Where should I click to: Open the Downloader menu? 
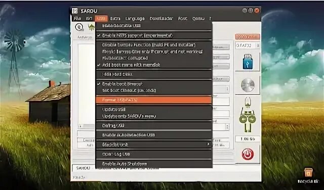click(x=161, y=19)
